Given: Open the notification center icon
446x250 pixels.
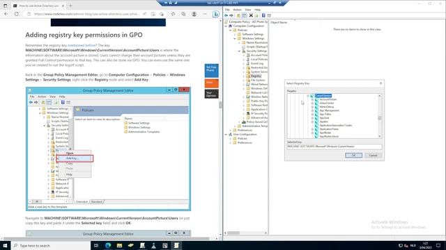Looking at the screenshot, I should coord(438,245).
